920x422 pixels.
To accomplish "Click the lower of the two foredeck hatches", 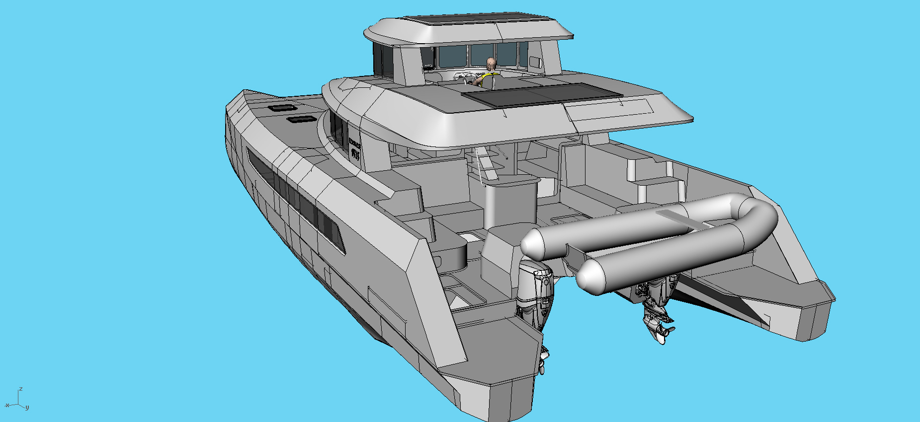I will coord(300,119).
